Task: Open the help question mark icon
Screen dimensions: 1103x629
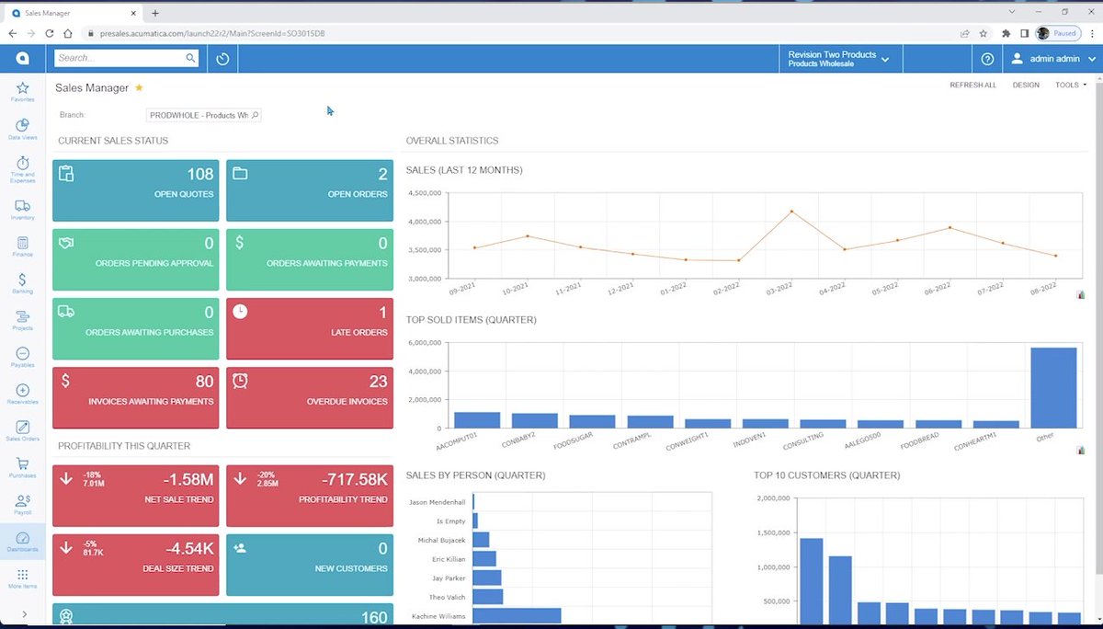Action: (987, 59)
